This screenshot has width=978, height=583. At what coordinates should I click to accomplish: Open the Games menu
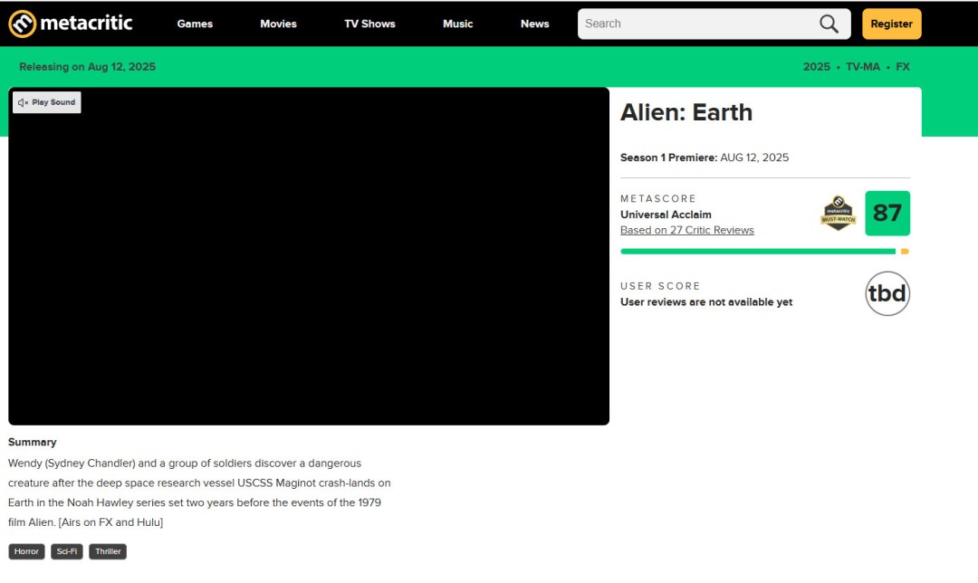(x=195, y=24)
